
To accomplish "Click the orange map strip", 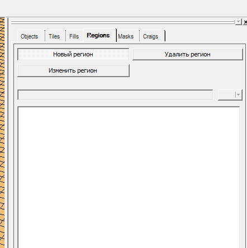I will pos(2,132).
